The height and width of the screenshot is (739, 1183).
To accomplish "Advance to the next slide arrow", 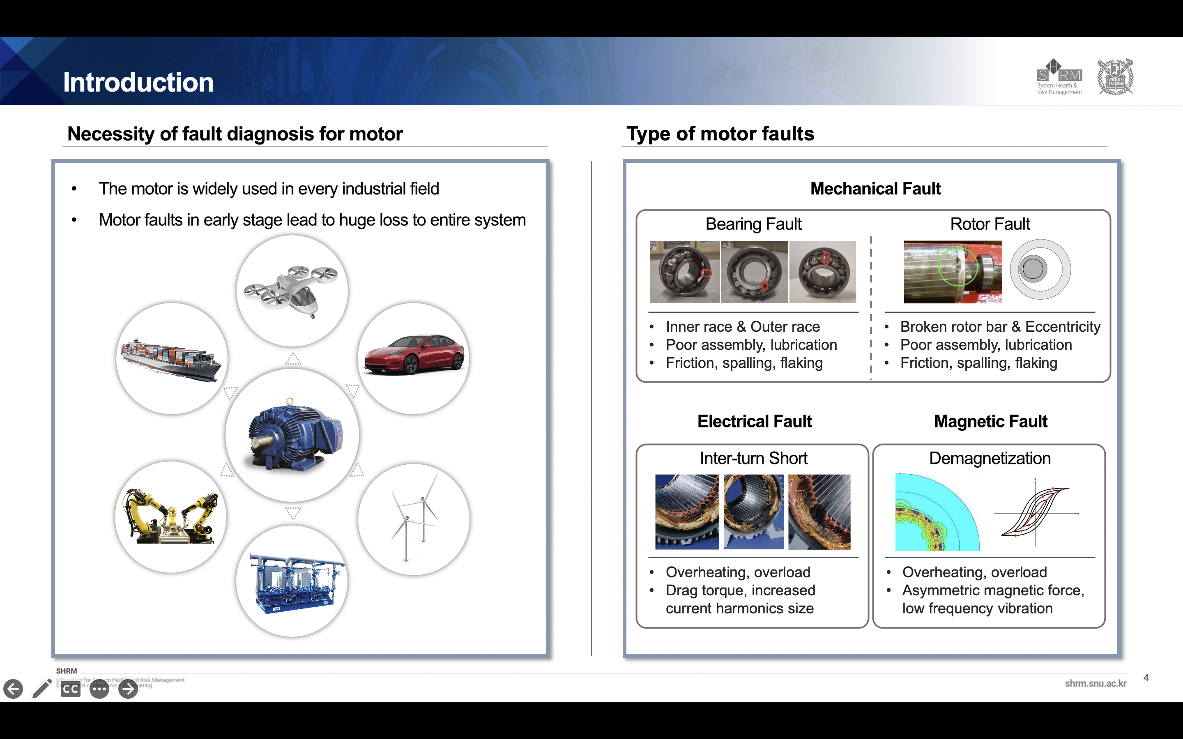I will click(129, 689).
